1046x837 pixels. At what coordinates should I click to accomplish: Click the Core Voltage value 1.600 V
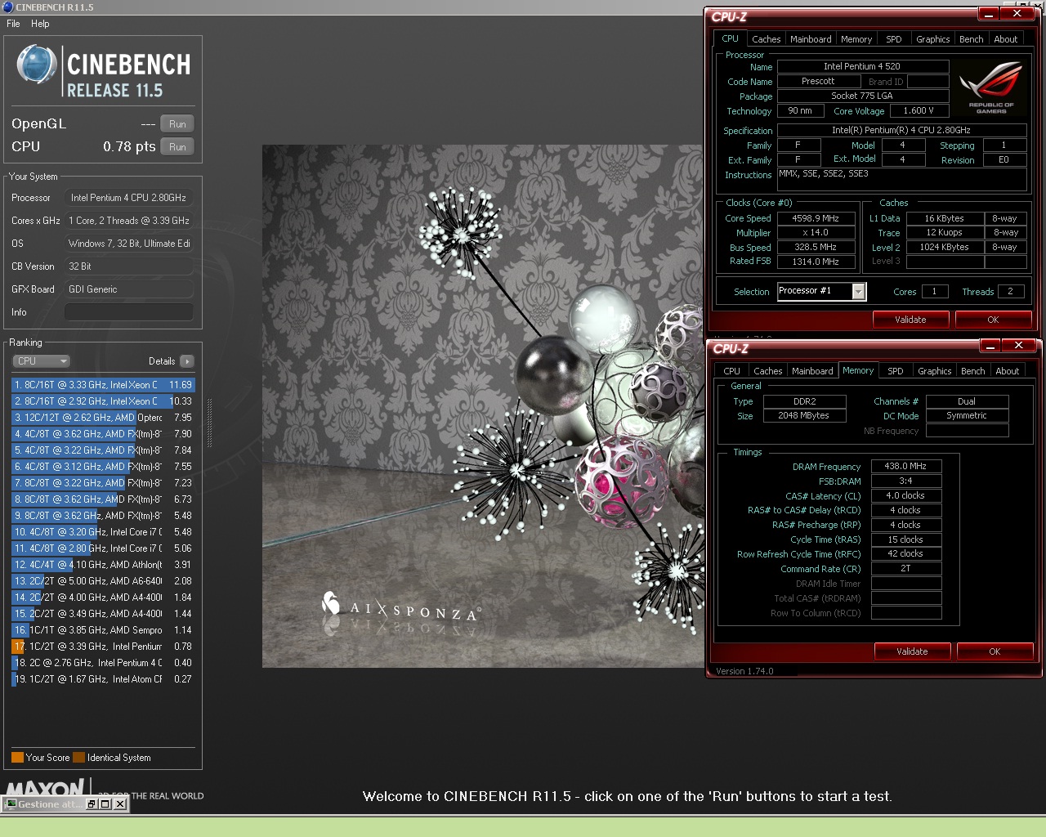tap(918, 110)
